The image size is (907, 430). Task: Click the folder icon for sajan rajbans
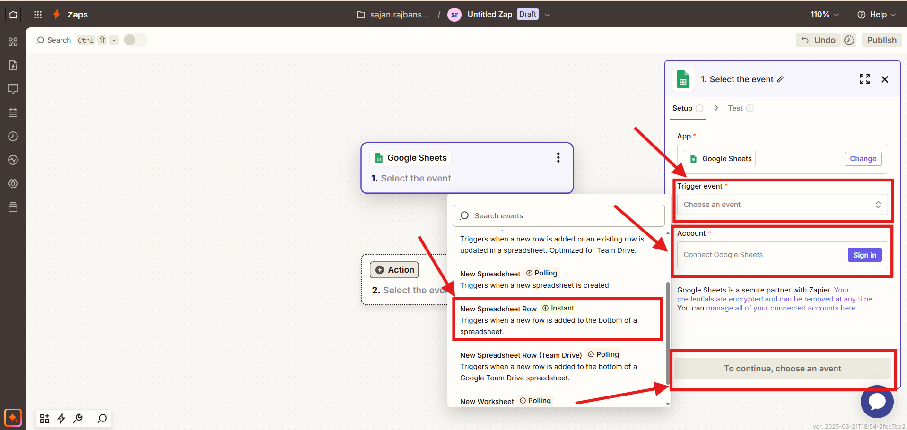tap(361, 15)
